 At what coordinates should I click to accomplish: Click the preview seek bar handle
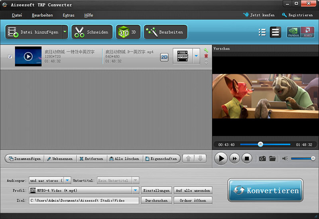[x=260, y=145]
